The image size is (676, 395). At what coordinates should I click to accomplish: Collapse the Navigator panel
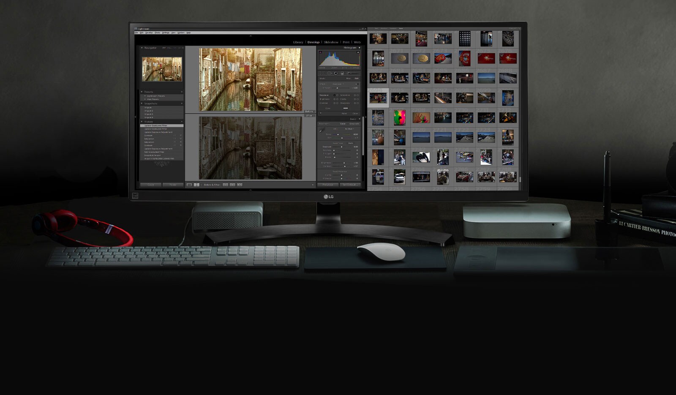142,48
